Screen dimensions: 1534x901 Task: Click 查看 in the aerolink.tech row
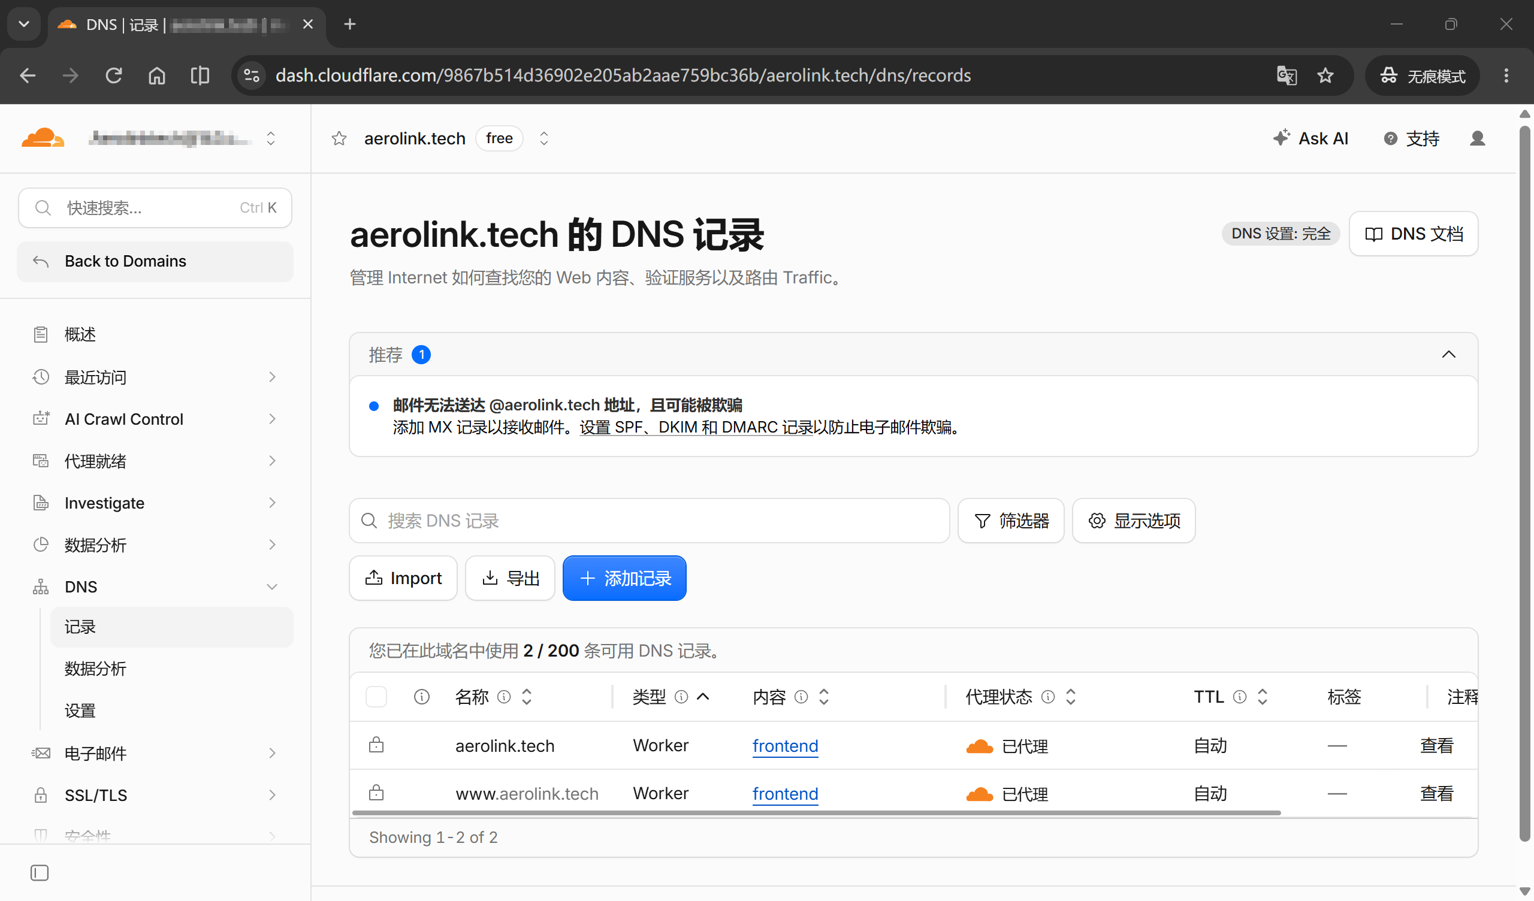pyautogui.click(x=1436, y=746)
